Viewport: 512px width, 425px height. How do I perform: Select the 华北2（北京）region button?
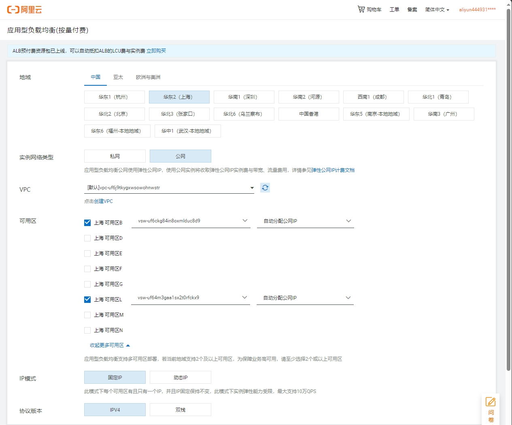pos(114,114)
